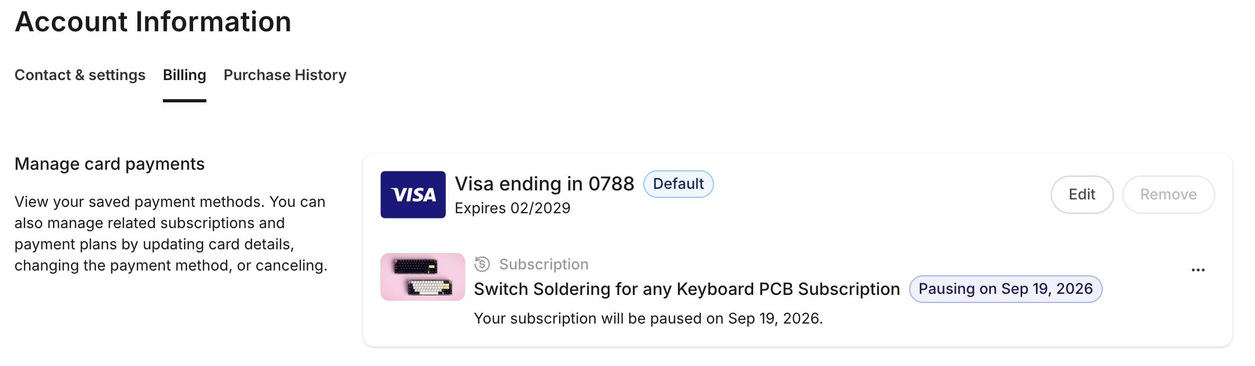Open the keyboard PCB product thumbnail
The height and width of the screenshot is (366, 1255).
coord(423,277)
